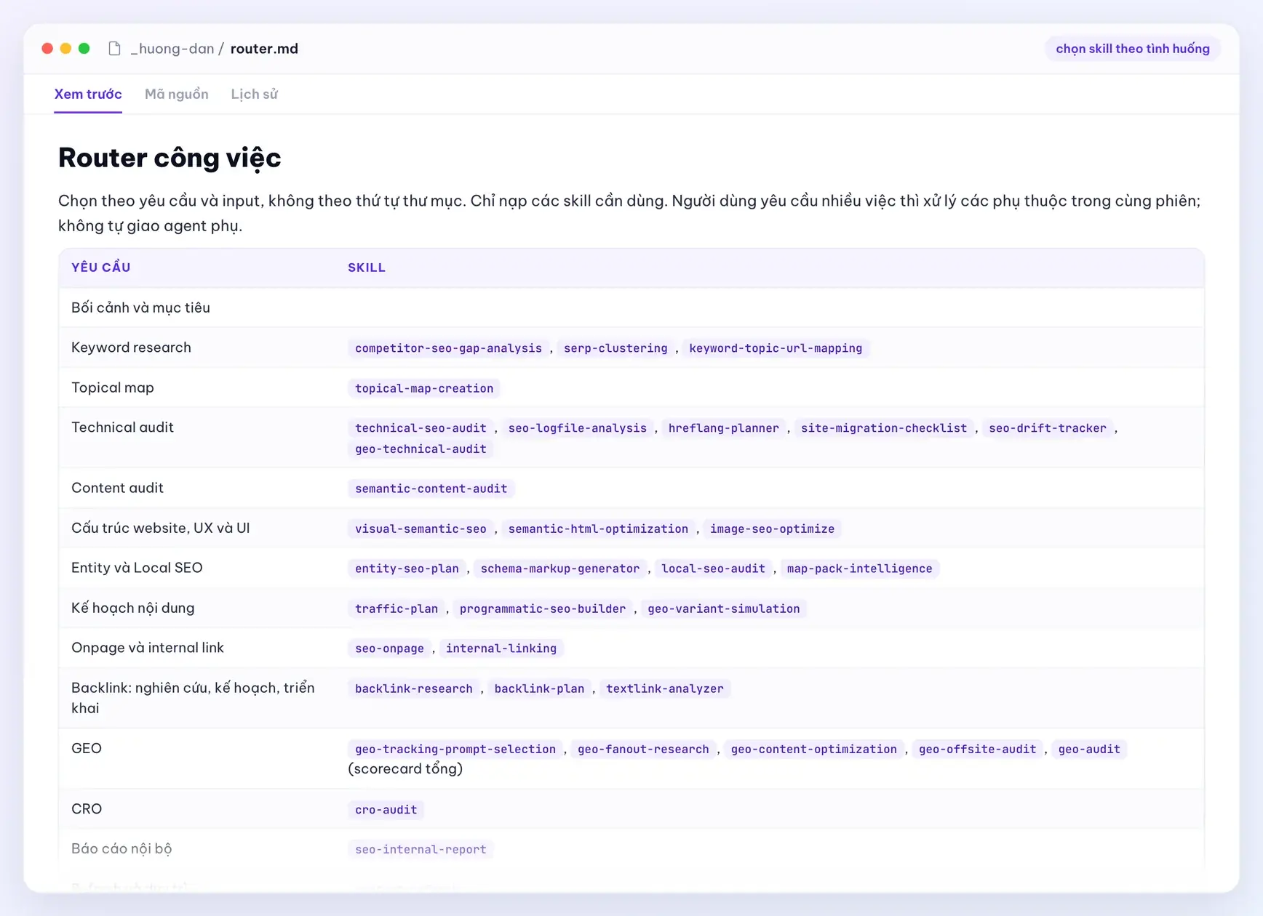Image resolution: width=1263 pixels, height=916 pixels.
Task: Click the seo-internal-report skill tag
Action: [x=421, y=849]
